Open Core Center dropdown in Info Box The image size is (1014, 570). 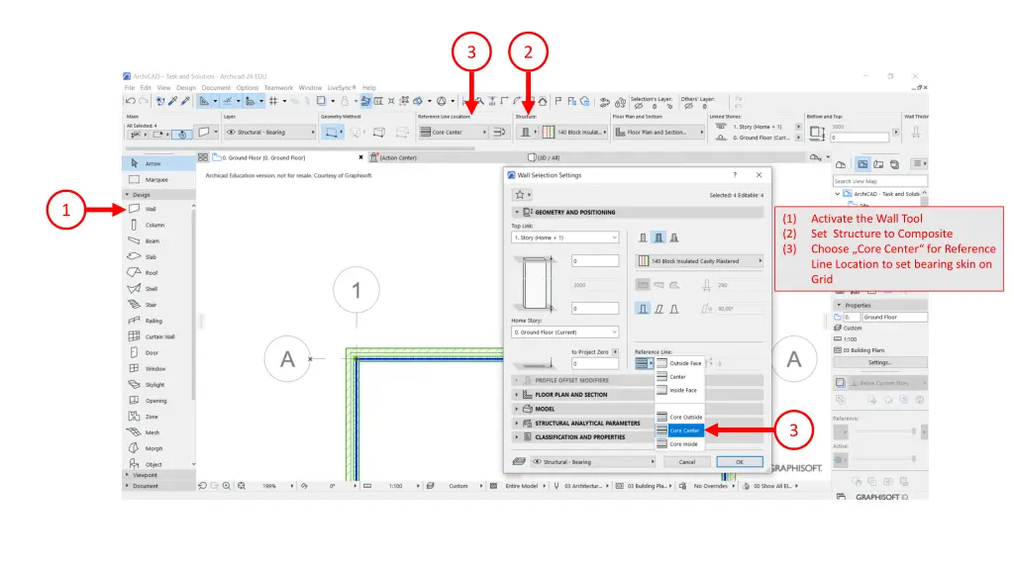pos(453,132)
